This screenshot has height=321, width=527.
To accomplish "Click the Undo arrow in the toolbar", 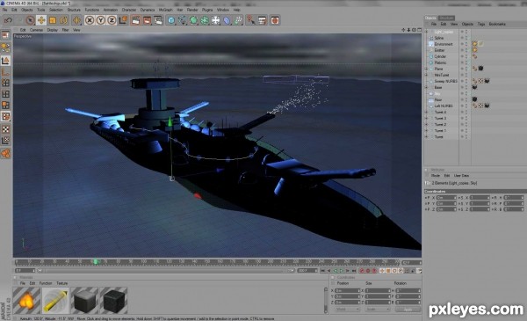I will coord(8,20).
